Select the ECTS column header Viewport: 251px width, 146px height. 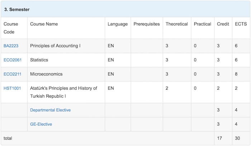tap(241, 24)
